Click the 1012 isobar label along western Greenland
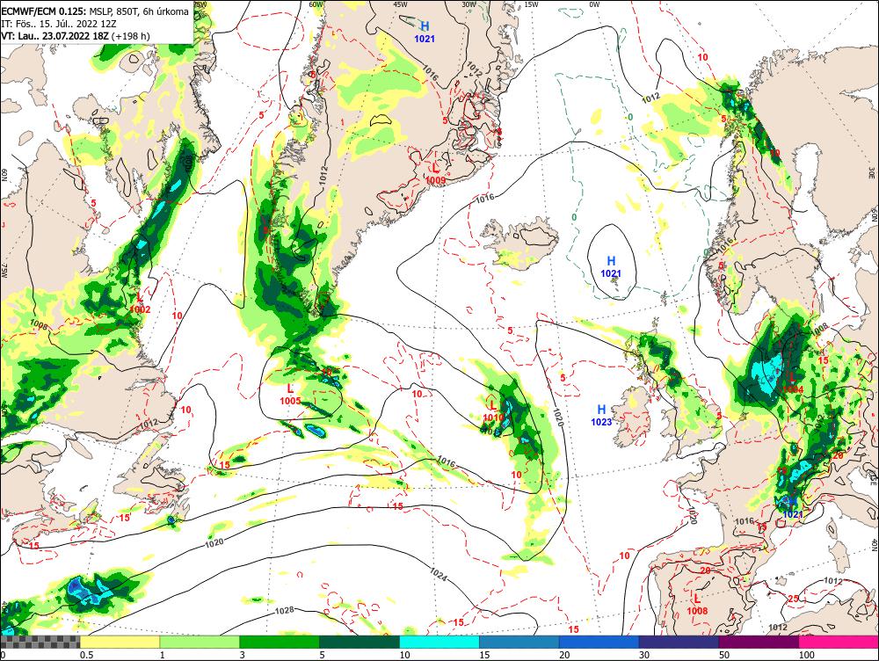Image resolution: width=879 pixels, height=661 pixels. tap(324, 174)
